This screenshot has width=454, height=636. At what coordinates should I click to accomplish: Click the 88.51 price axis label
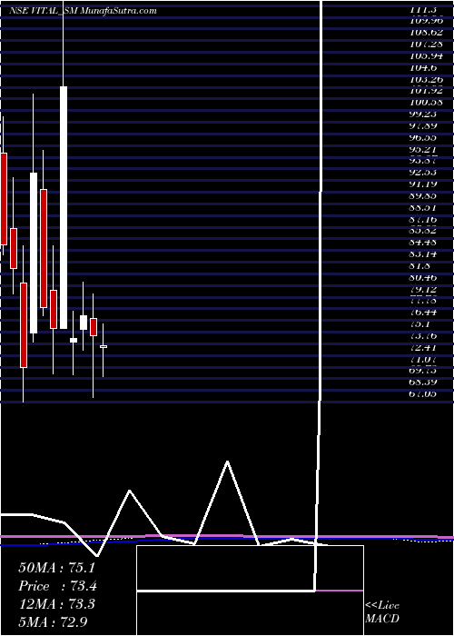(x=422, y=208)
